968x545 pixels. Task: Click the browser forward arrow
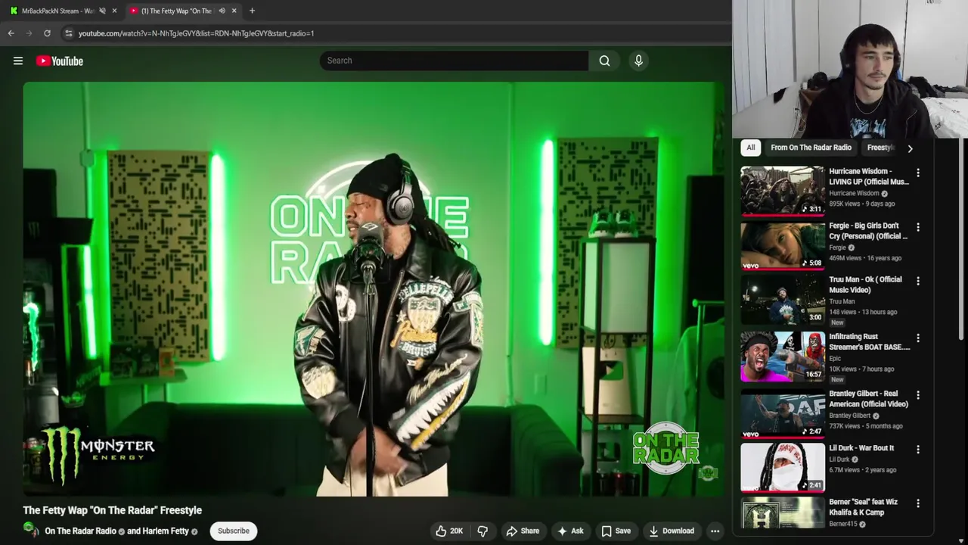[29, 33]
